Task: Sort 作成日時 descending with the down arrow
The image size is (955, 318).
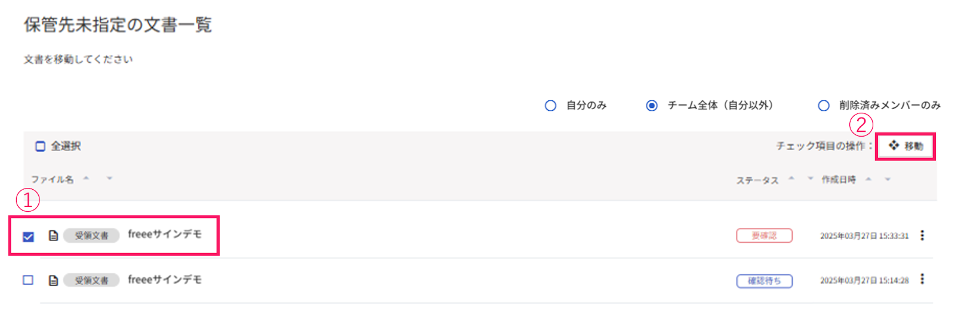Action: point(888,178)
